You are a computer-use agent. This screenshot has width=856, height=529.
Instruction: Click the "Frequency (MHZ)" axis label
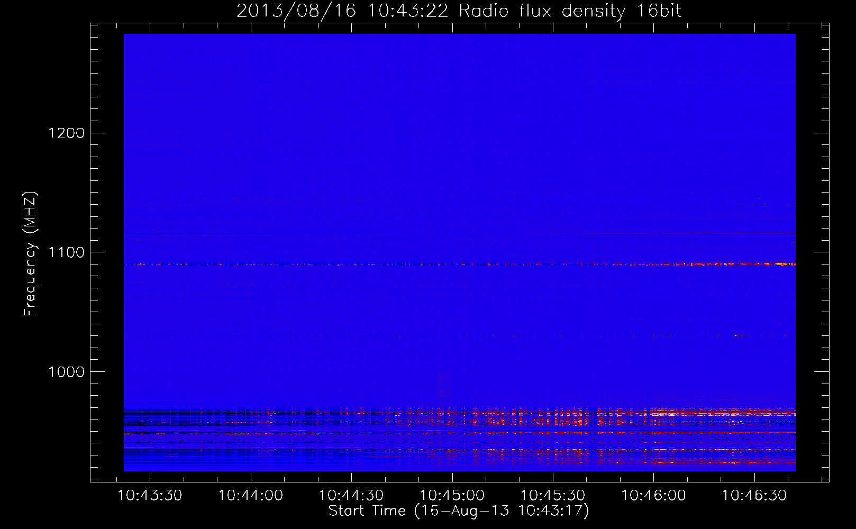[30, 254]
